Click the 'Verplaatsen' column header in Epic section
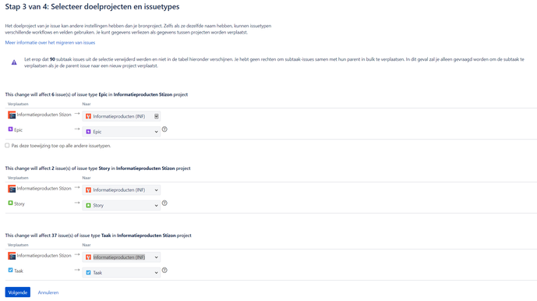Image resolution: width=537 pixels, height=301 pixels. tap(18, 104)
